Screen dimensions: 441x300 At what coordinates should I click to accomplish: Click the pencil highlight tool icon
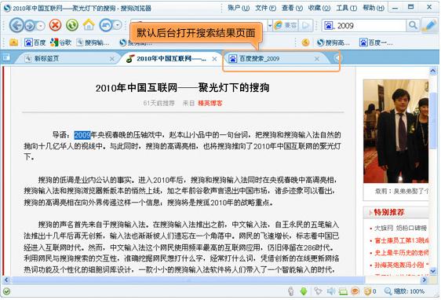[429, 26]
